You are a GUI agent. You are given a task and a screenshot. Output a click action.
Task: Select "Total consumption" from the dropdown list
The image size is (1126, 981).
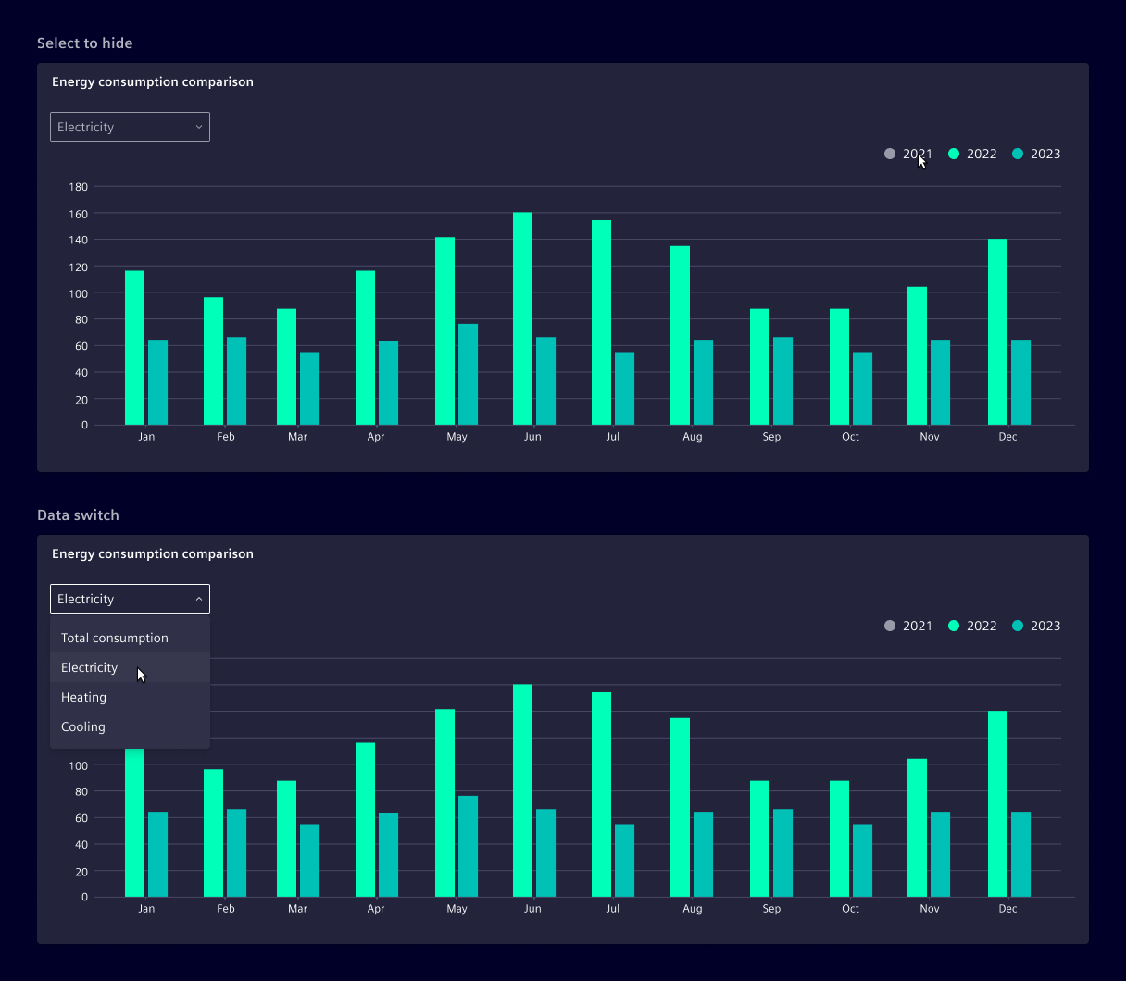pyautogui.click(x=114, y=638)
